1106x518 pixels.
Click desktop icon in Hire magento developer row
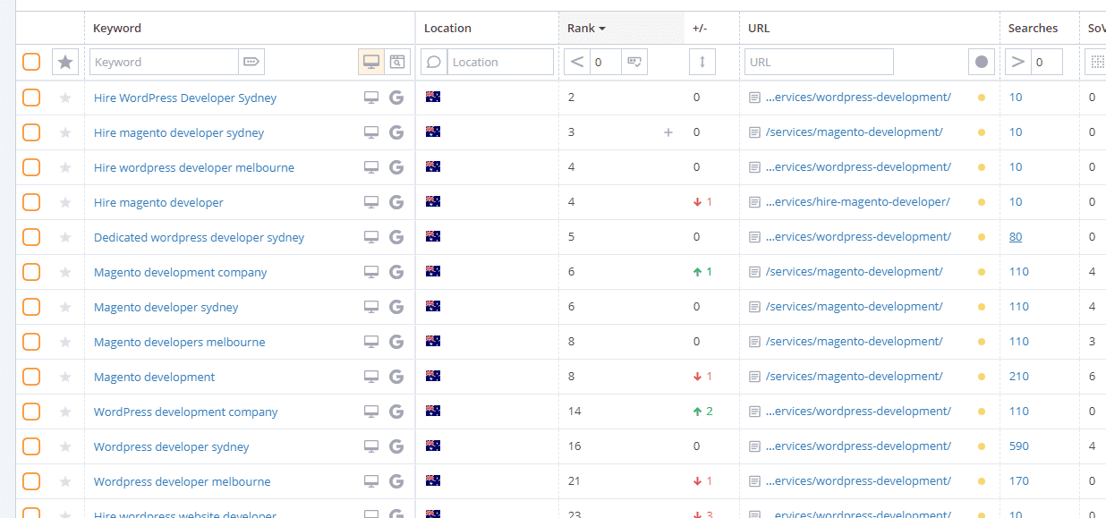click(x=371, y=202)
